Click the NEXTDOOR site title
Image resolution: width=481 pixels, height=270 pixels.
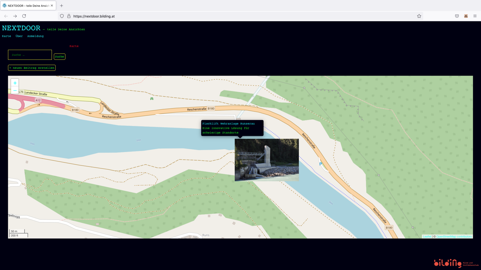(21, 28)
